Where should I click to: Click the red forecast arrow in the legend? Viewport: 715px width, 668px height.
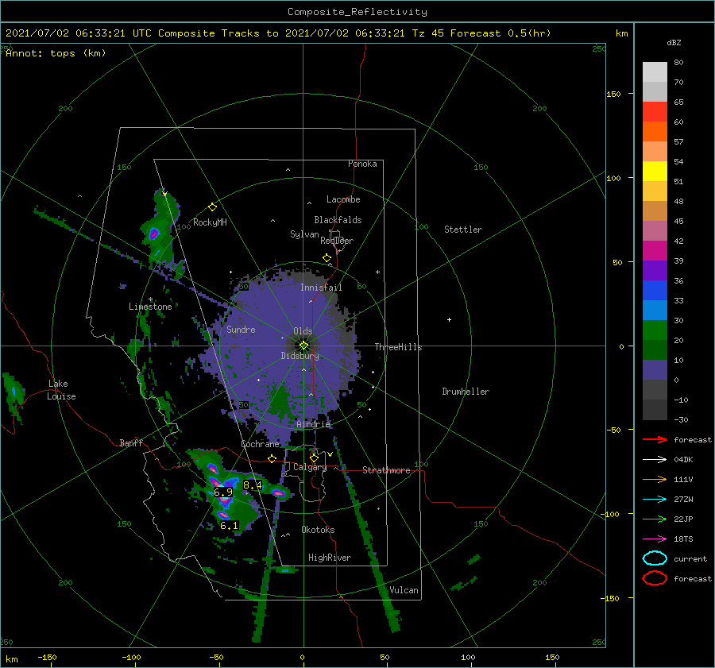tap(655, 439)
